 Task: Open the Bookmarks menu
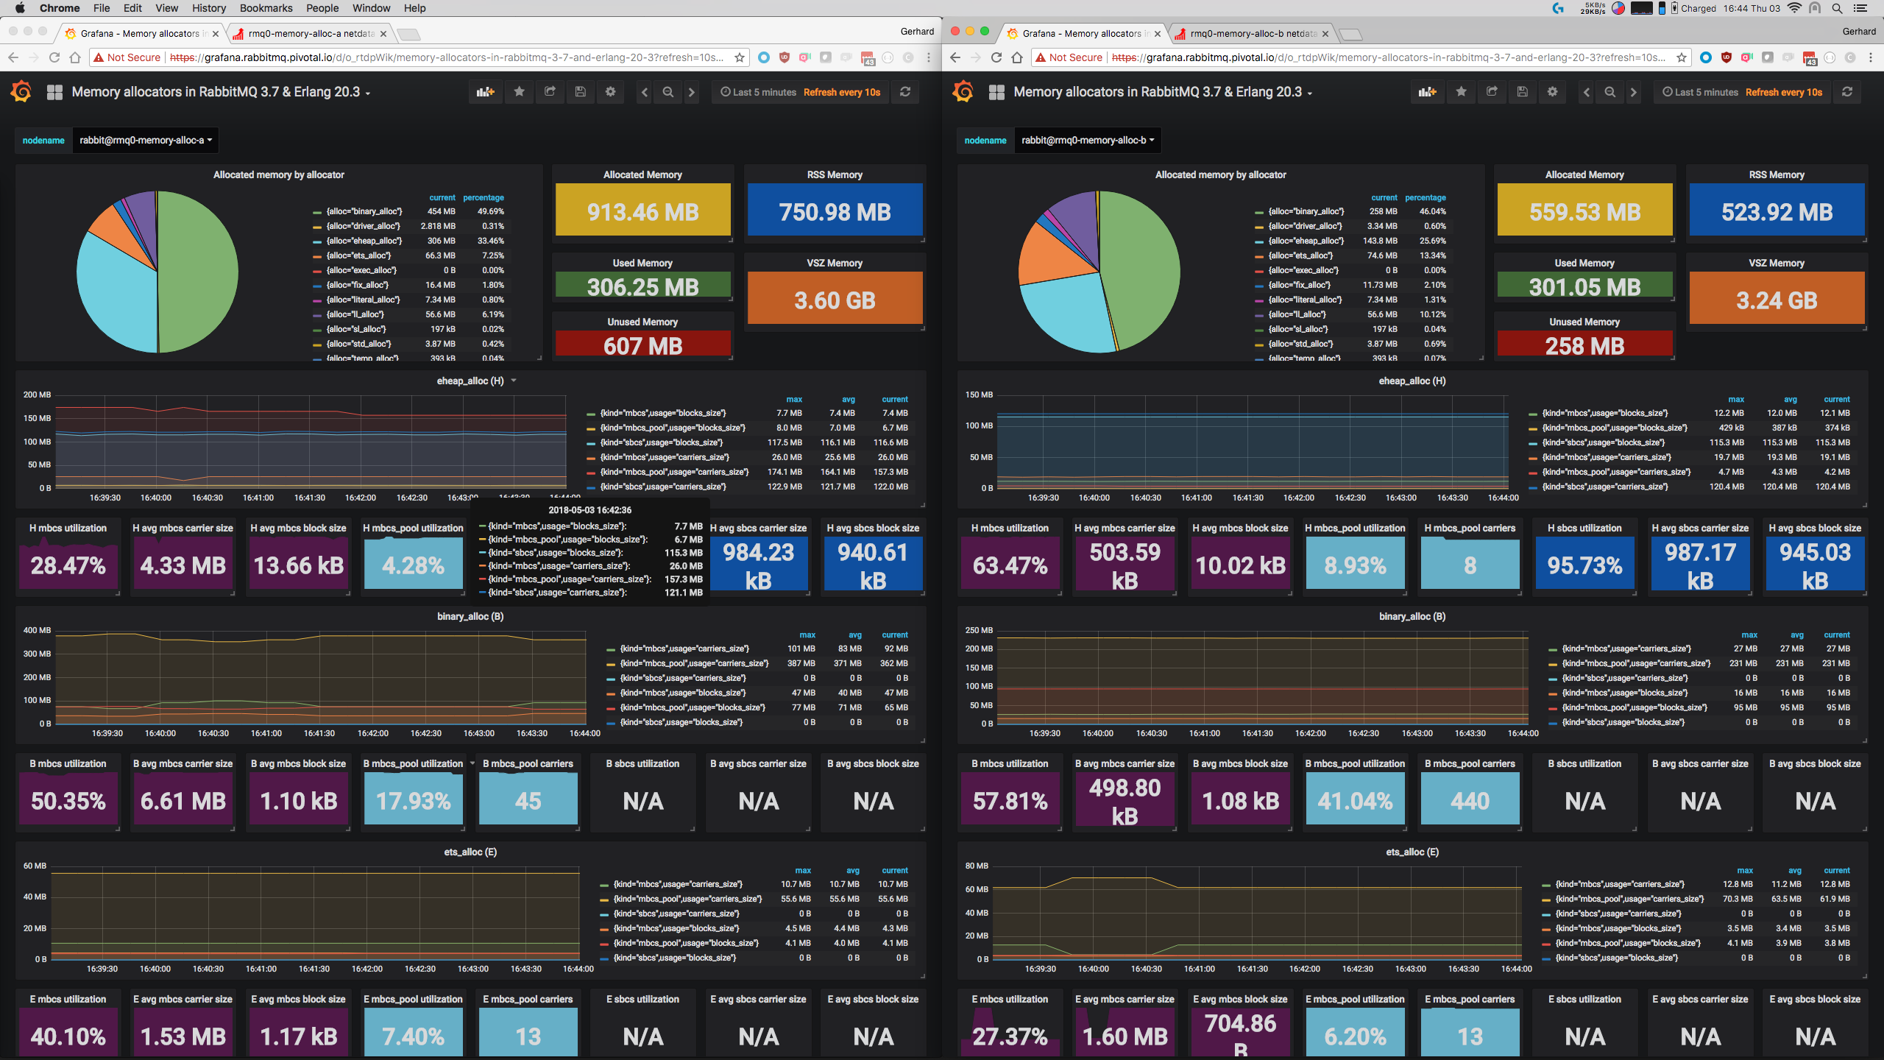tap(266, 8)
